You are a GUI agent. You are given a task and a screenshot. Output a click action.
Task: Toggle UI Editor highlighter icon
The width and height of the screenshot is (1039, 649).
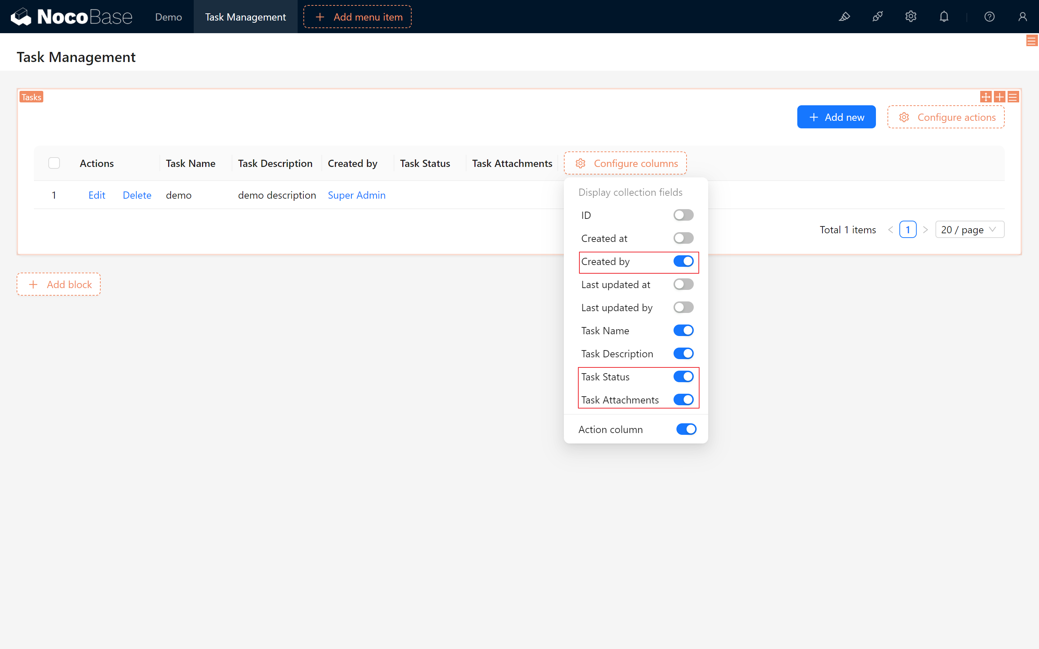[845, 17]
